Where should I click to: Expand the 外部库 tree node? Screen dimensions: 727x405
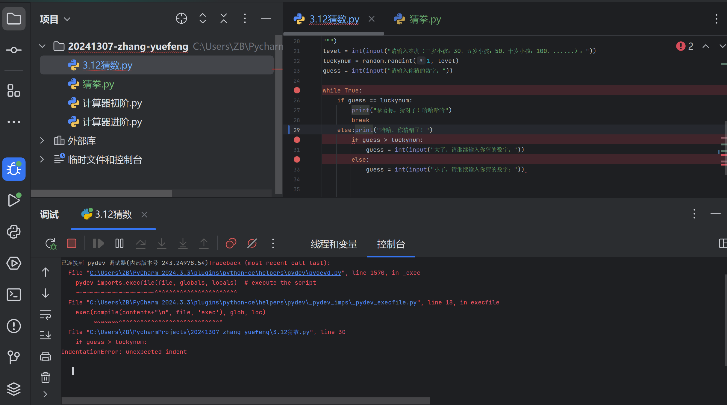point(42,141)
